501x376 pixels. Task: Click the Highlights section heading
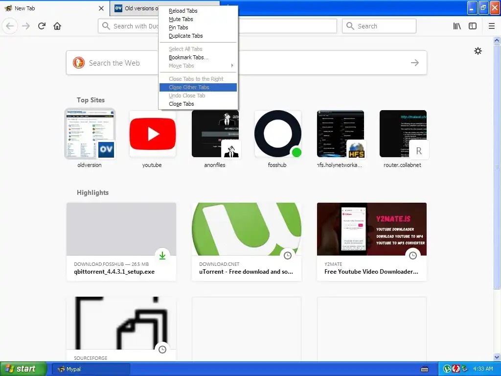click(x=92, y=192)
